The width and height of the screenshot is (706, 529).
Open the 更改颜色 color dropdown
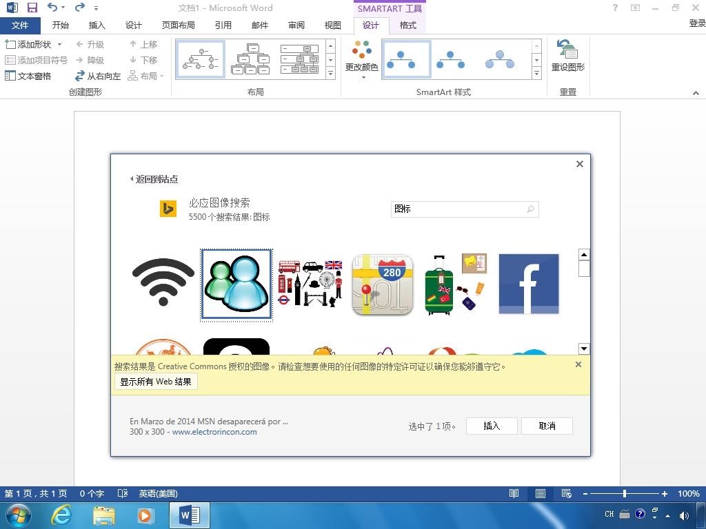pos(361,60)
